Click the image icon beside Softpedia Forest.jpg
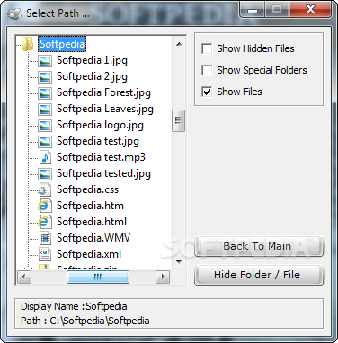 [45, 93]
